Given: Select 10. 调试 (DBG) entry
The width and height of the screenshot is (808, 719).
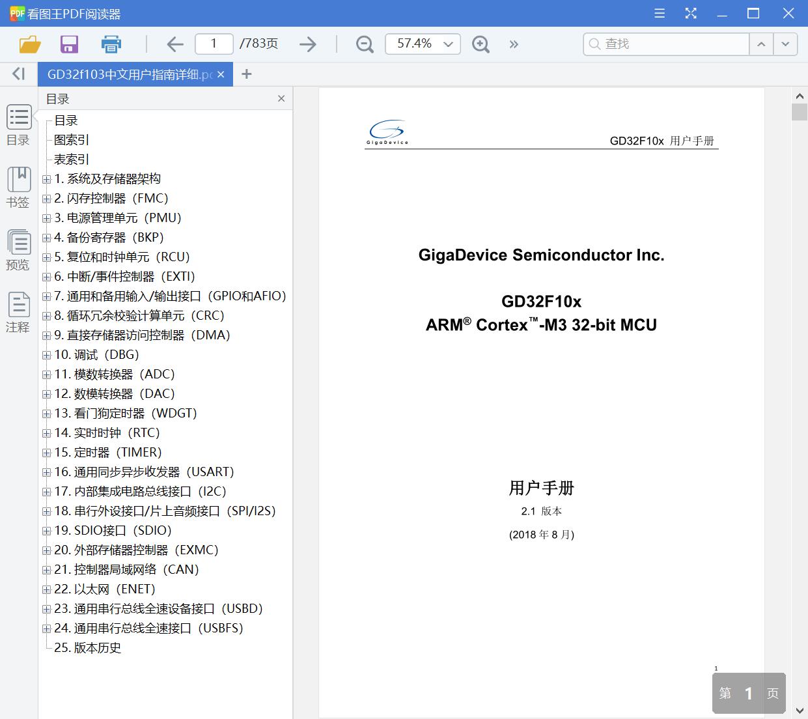Looking at the screenshot, I should 97,355.
